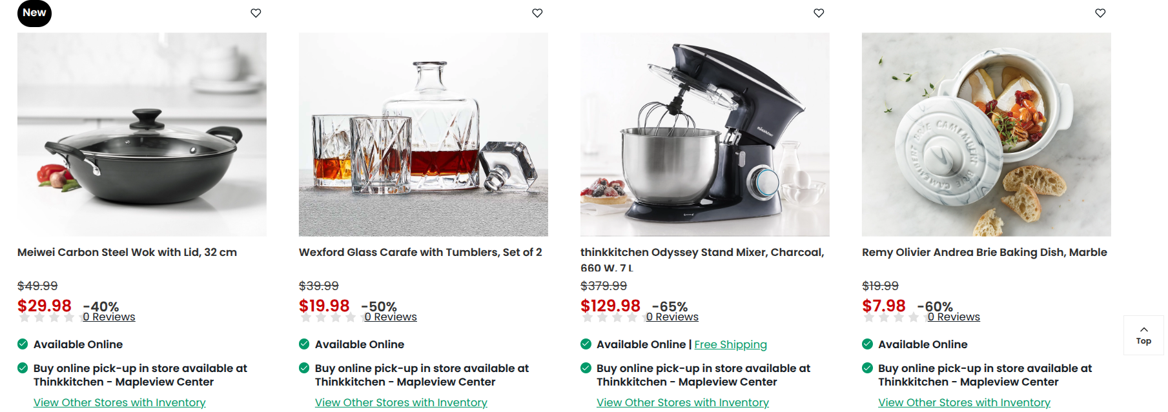This screenshot has height=412, width=1168.
Task: Open Wexford carafe with tumblers image
Action: 424,134
